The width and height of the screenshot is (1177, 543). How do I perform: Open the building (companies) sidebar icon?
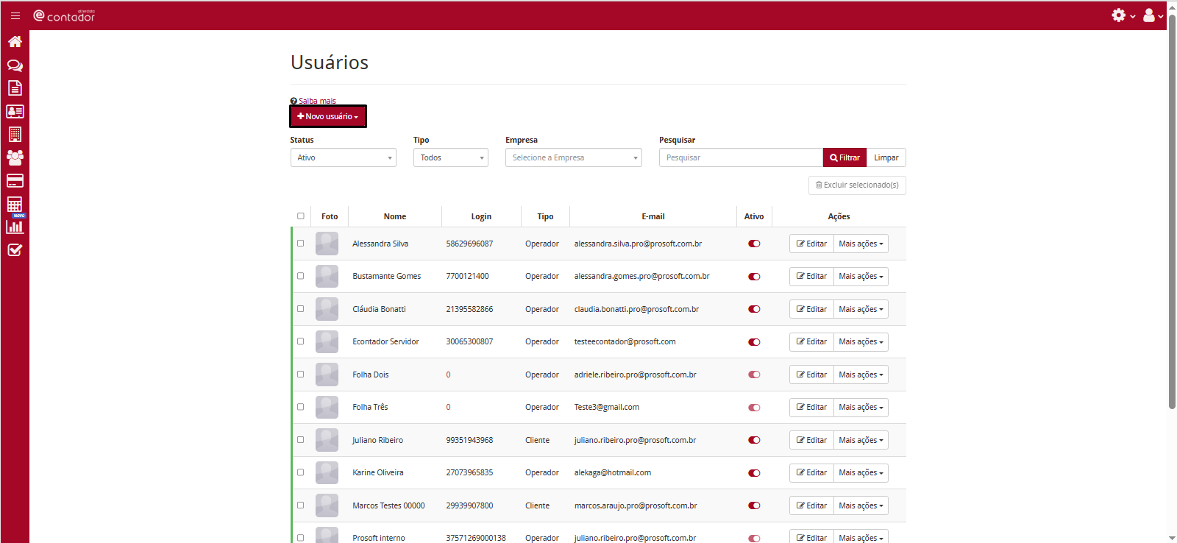pyautogui.click(x=15, y=135)
